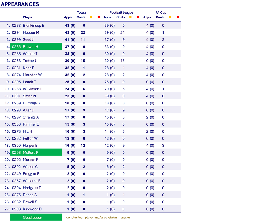Click Hooper M total goals 22
Image resolution: width=261 pixels, height=221 pixels.
pos(83,32)
